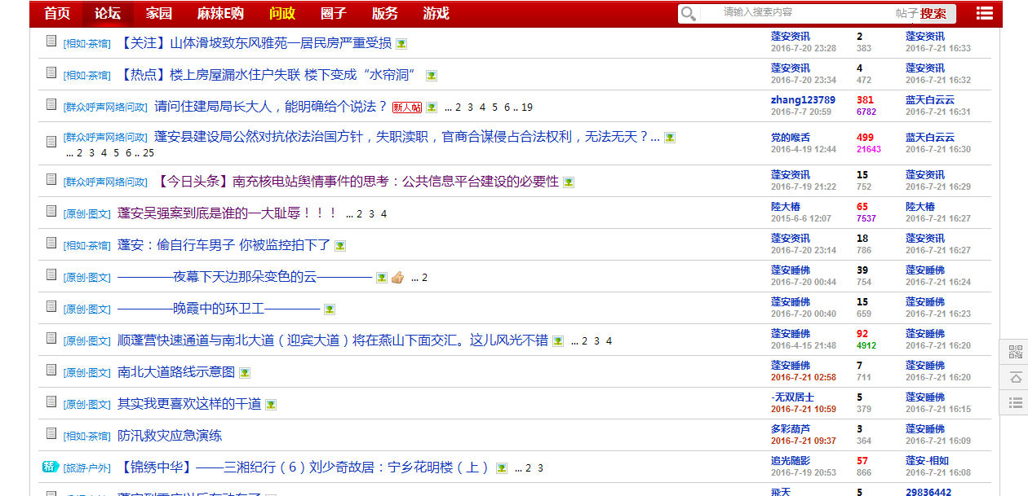Click the QR code icon on right sidebar

[1015, 353]
